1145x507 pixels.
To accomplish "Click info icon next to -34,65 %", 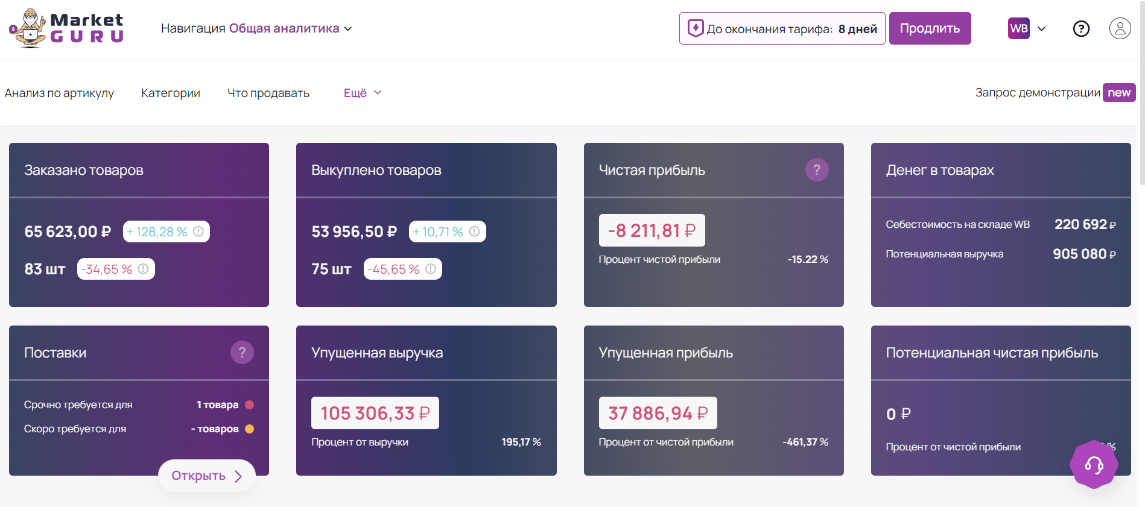I will click(143, 269).
